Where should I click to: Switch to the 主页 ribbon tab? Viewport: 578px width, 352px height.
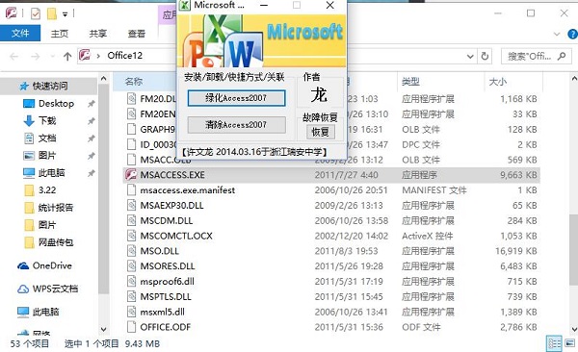pos(60,34)
